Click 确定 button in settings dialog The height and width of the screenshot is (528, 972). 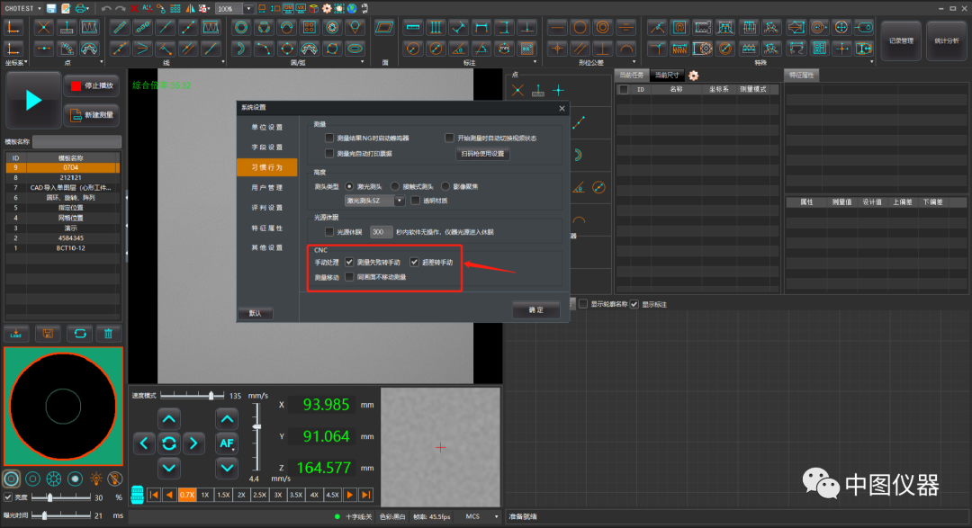point(536,309)
